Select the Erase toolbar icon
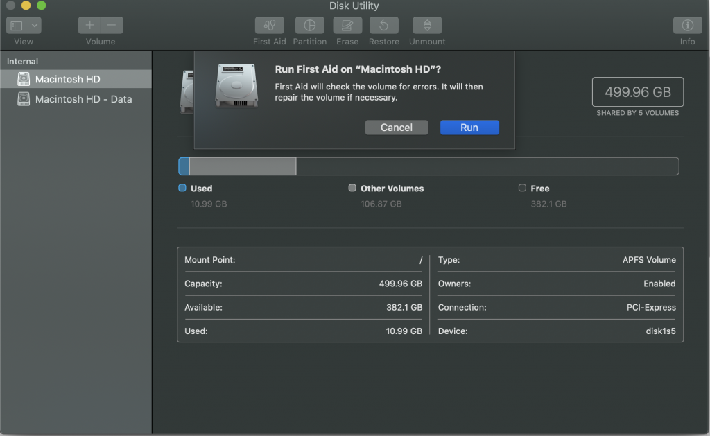710x436 pixels. point(347,26)
